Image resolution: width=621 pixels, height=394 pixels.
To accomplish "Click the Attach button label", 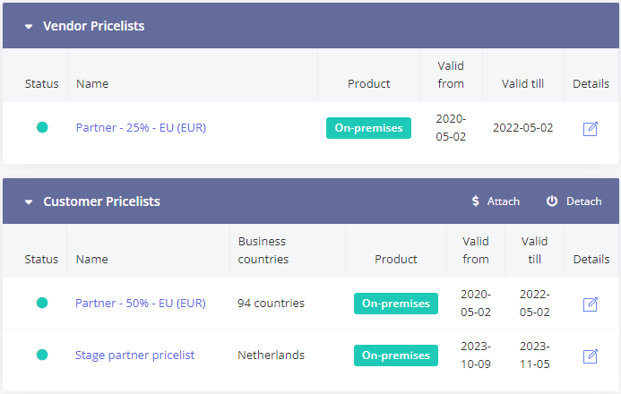I will click(x=504, y=201).
